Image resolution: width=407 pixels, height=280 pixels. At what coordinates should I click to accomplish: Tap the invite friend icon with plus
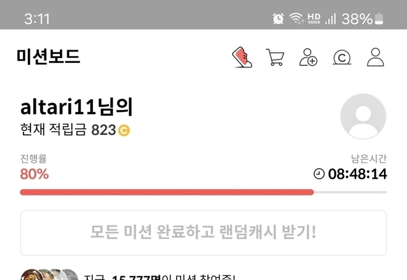click(308, 57)
